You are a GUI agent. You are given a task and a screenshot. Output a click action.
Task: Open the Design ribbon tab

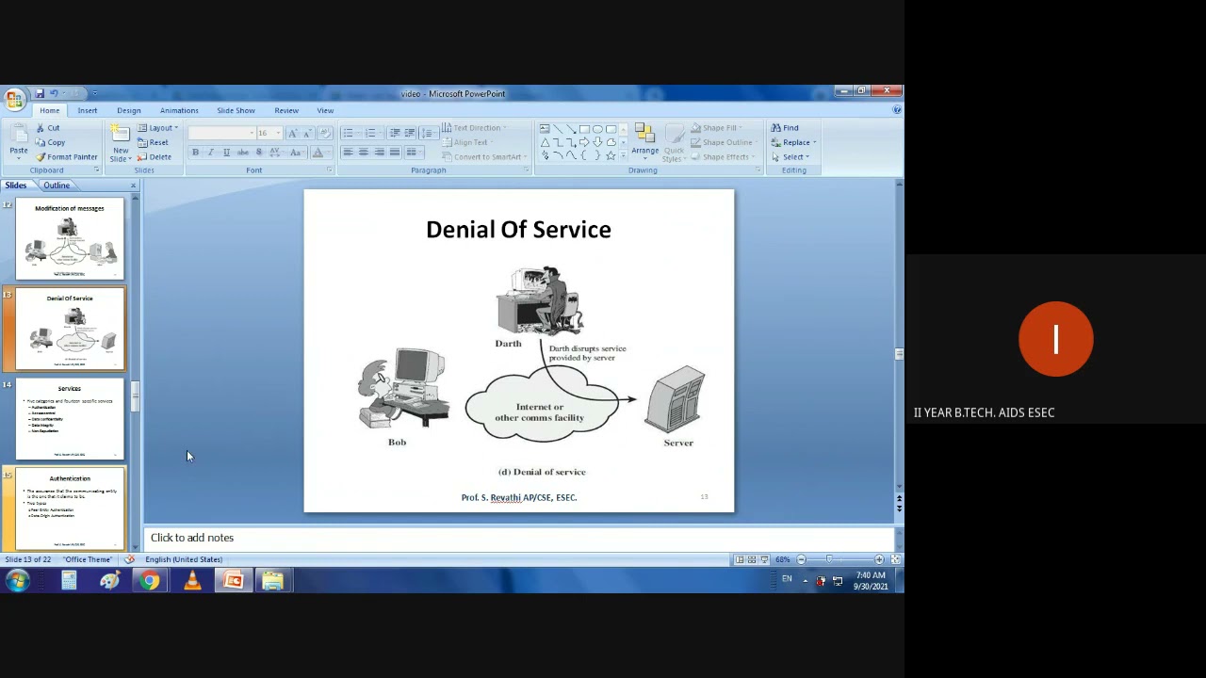click(128, 110)
